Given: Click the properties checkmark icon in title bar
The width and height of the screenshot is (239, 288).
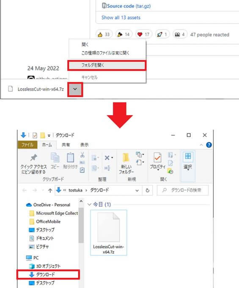Looking at the screenshot, I should [x=35, y=136].
